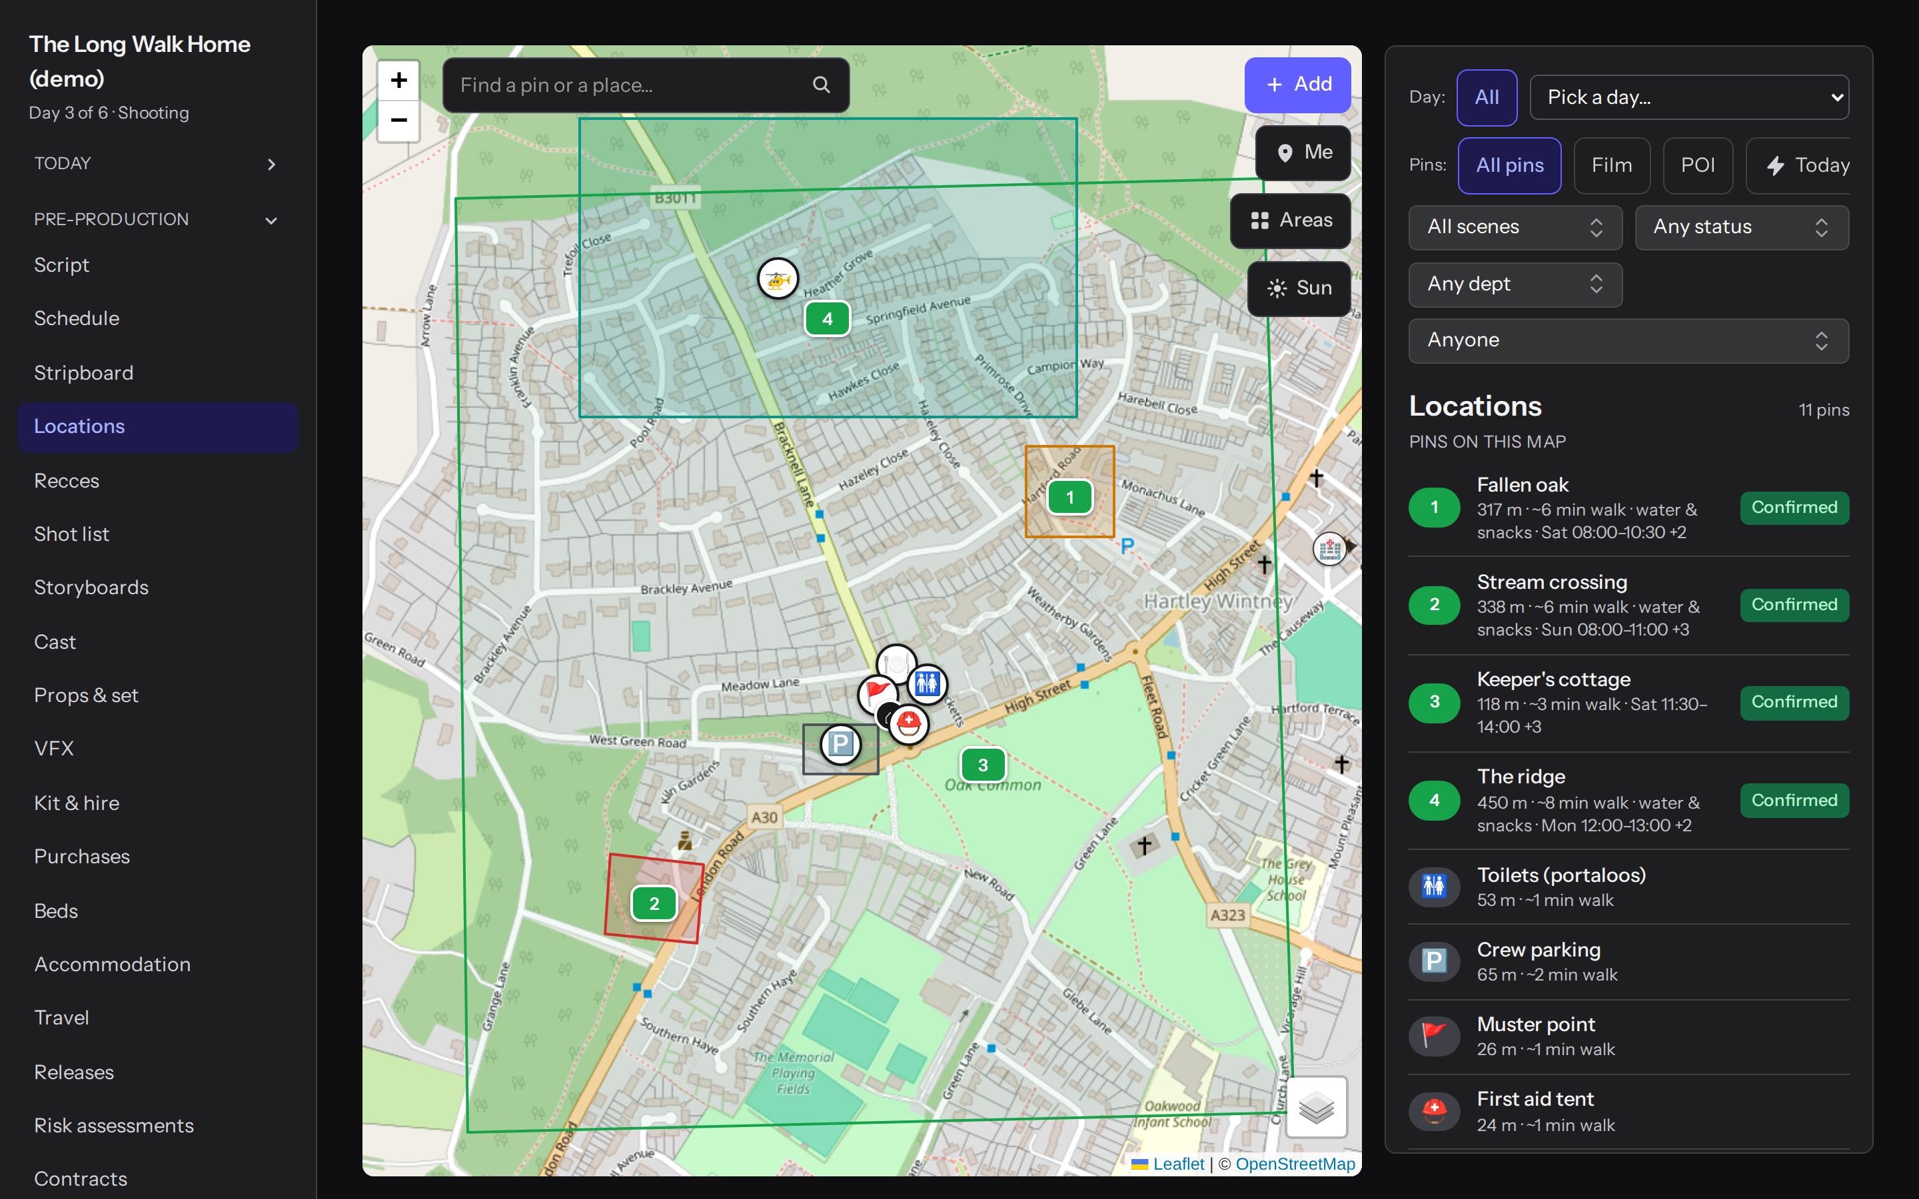
Task: Toggle the Sun overlay
Action: (x=1299, y=288)
